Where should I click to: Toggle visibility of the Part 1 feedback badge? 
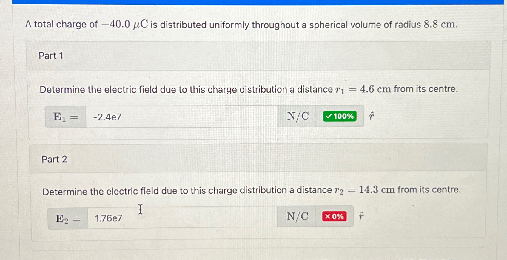[340, 116]
